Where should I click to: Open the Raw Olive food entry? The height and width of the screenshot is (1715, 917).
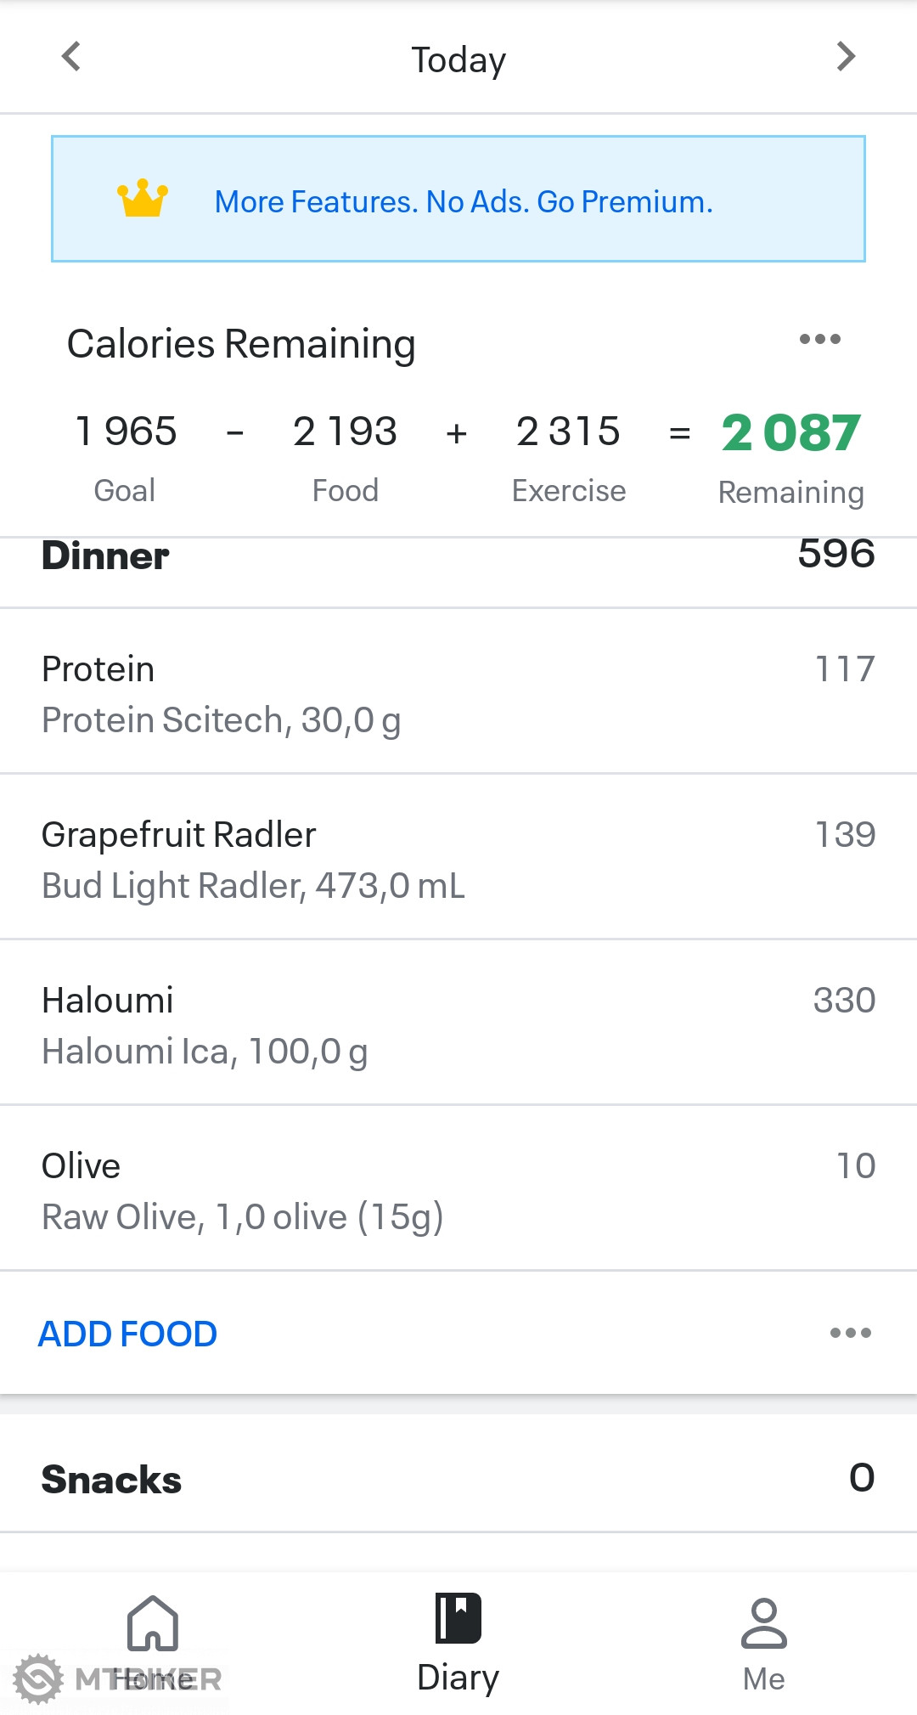click(458, 1190)
